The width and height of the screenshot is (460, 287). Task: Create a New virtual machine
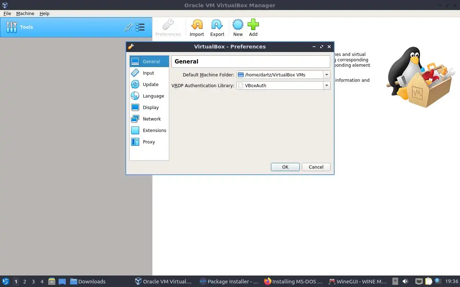point(238,28)
